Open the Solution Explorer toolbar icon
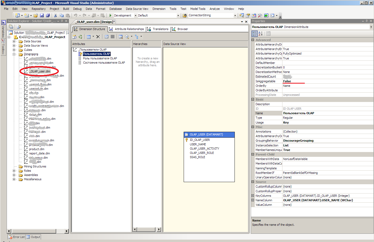This screenshot has height=242, width=374. (x=242, y=15)
